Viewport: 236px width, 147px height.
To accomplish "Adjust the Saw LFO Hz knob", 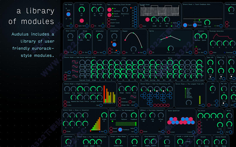I will [x=210, y=62].
